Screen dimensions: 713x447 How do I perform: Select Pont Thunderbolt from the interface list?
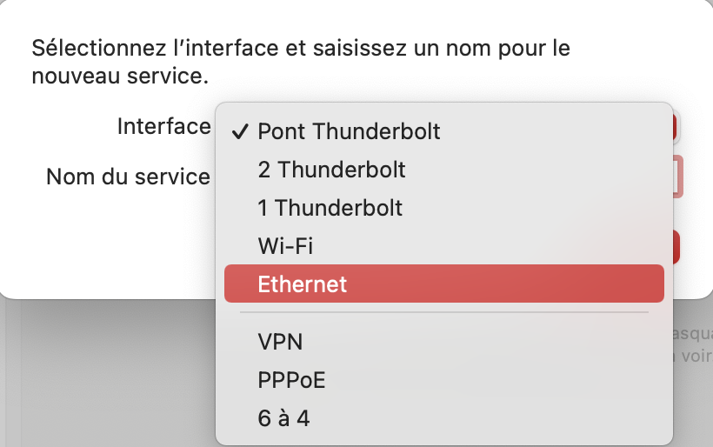point(349,131)
